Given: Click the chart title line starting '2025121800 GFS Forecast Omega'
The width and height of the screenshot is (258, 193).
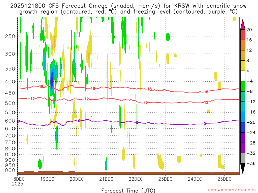Looking at the screenshot, I should pyautogui.click(x=128, y=6).
